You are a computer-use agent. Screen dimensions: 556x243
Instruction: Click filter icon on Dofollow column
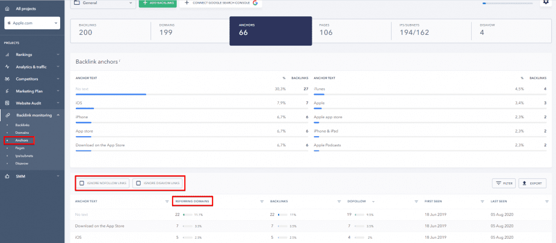pos(416,201)
